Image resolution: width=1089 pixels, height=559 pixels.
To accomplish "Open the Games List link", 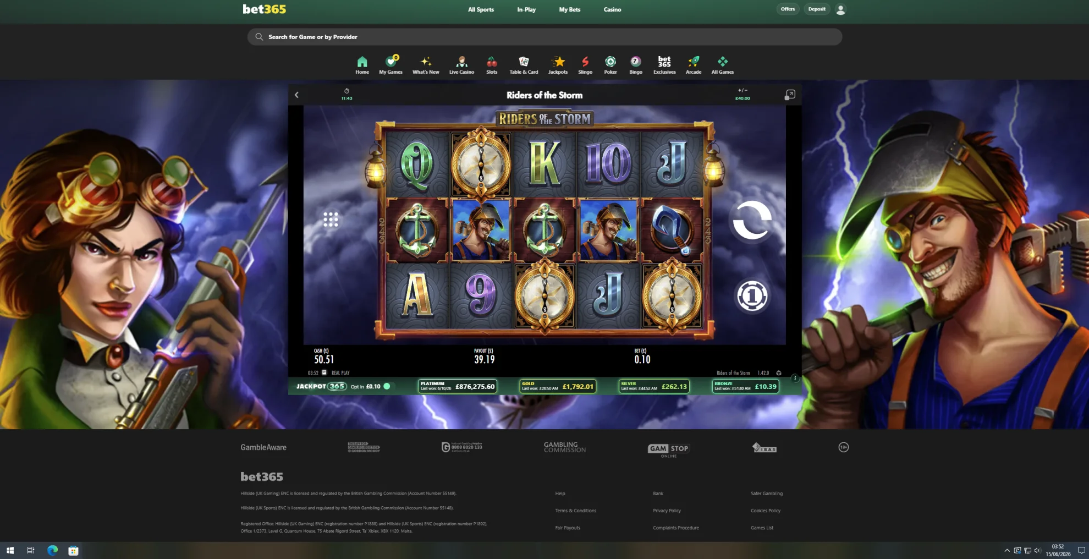I will (762, 528).
